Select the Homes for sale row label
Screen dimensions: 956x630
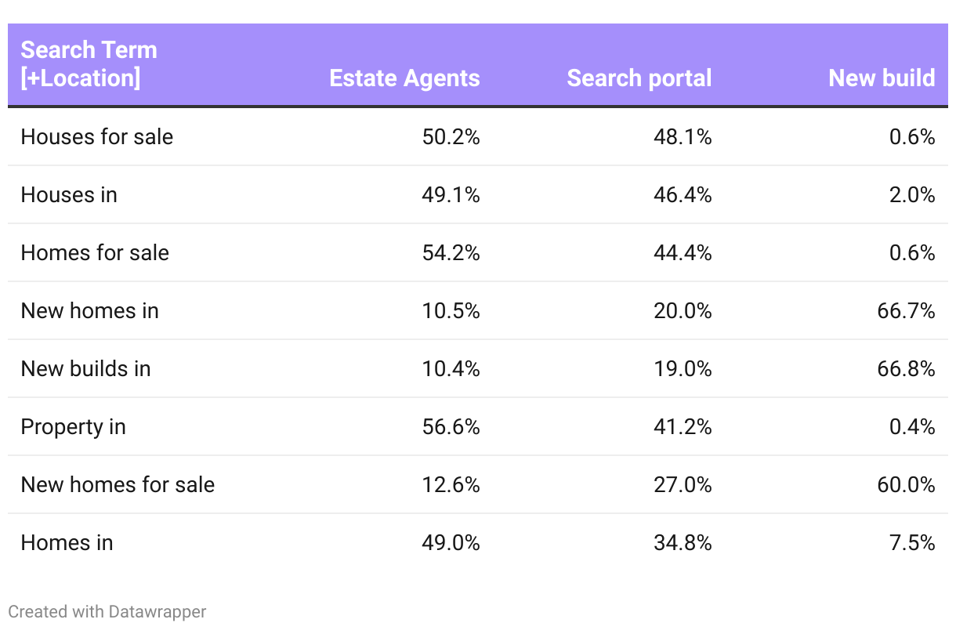coord(95,252)
